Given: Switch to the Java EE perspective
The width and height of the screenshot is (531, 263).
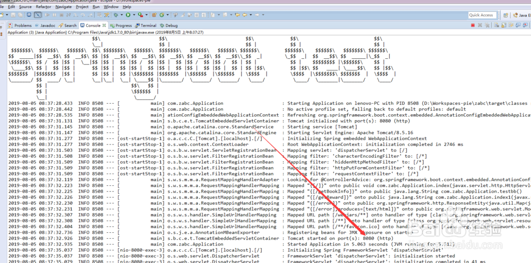Looking at the screenshot, I should tap(521, 15).
